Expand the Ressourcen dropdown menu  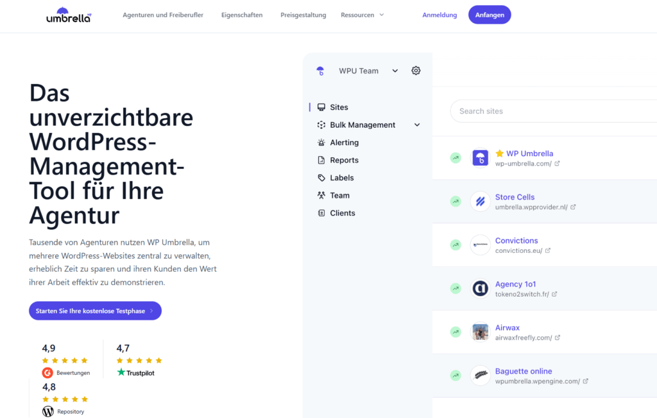click(x=363, y=15)
